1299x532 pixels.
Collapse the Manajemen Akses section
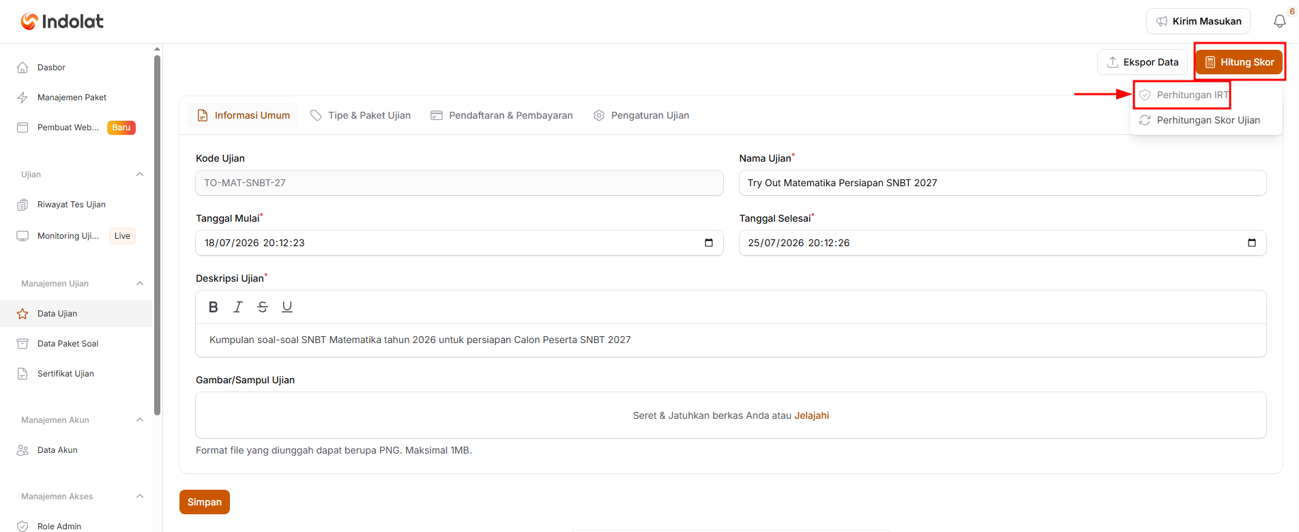[140, 497]
